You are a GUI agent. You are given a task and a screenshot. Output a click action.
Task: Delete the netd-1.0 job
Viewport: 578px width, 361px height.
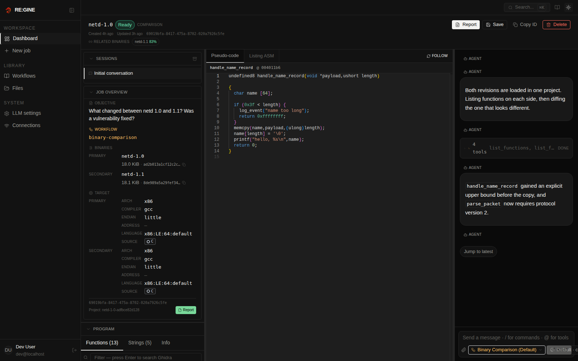556,25
